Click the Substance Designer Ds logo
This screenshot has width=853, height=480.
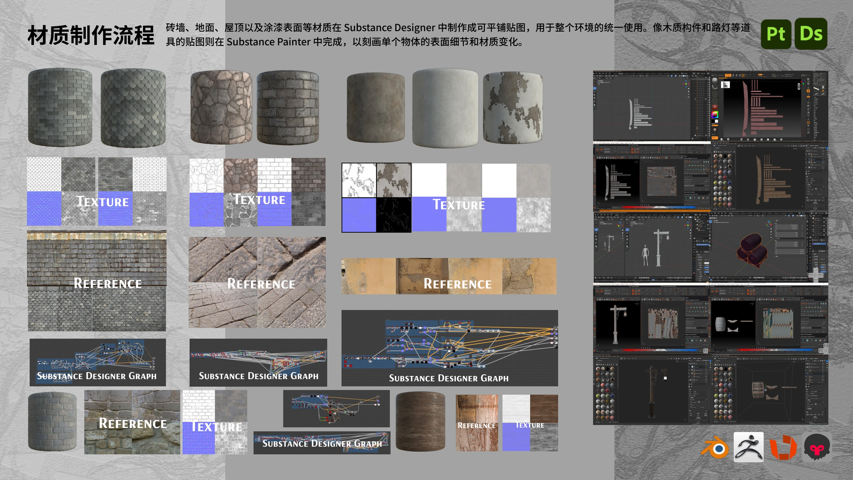point(811,34)
